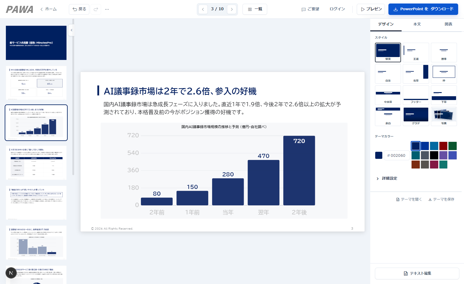Click ログイン
Viewport: 464px width, 284px height.
[x=337, y=9]
